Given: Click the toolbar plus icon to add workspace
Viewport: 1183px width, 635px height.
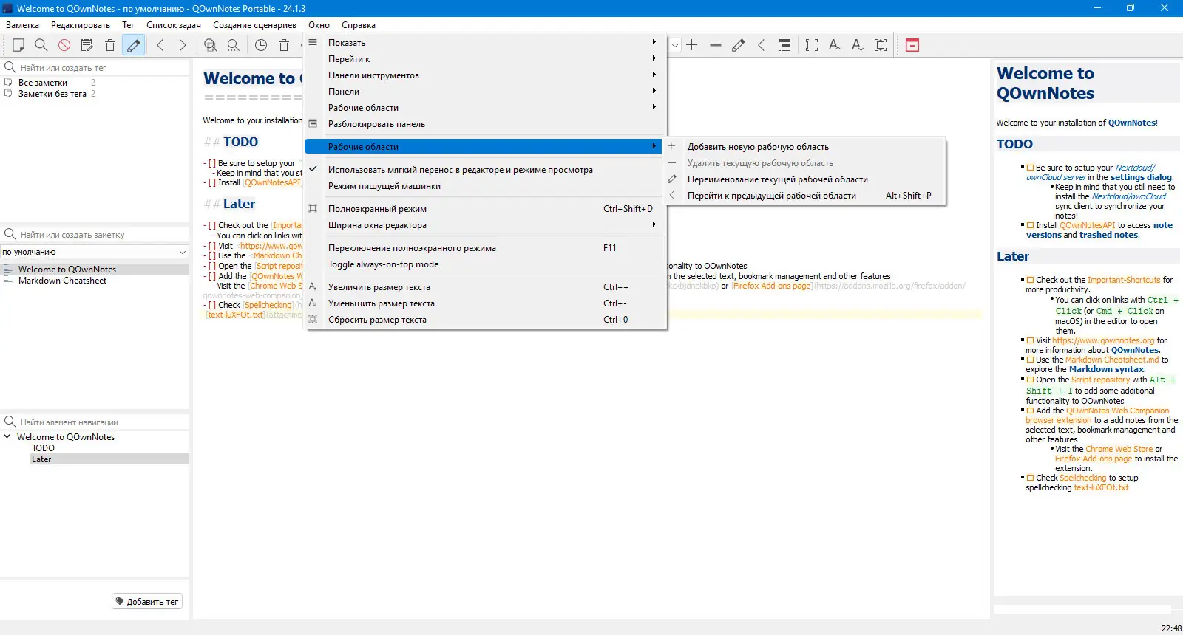Looking at the screenshot, I should (692, 45).
